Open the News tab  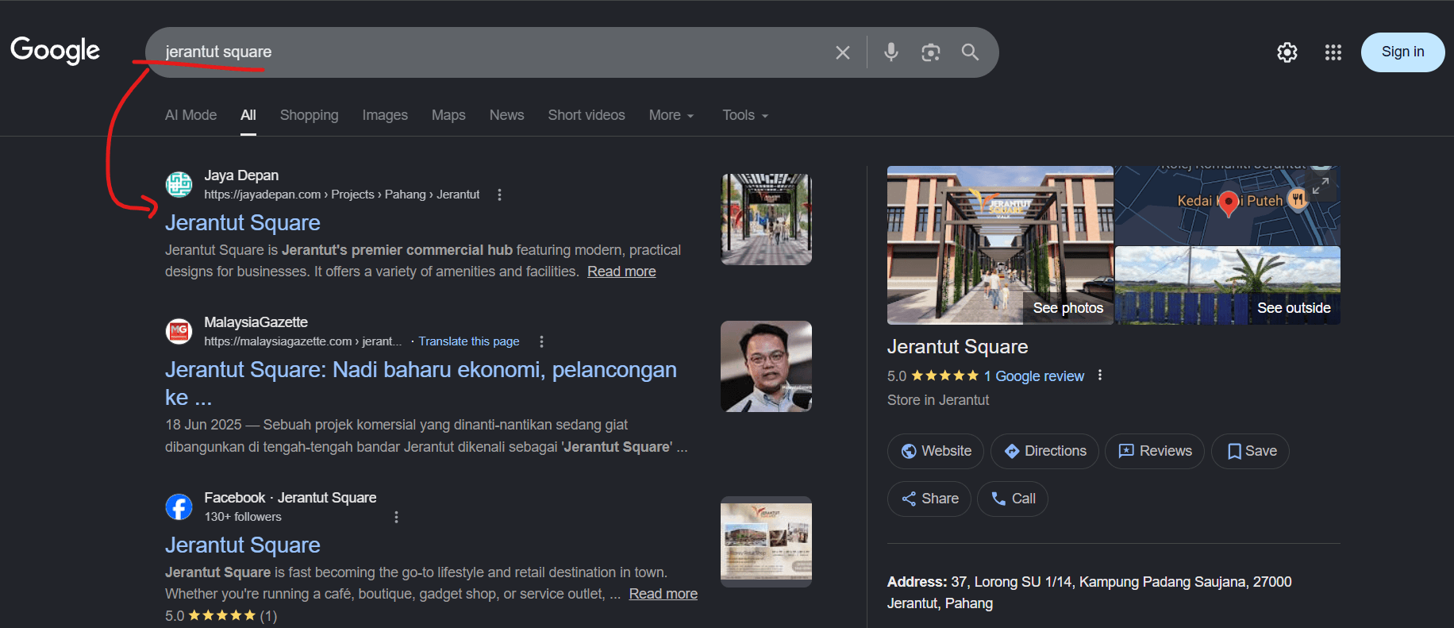506,115
